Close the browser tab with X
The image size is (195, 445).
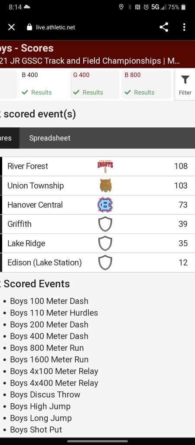click(x=11, y=27)
